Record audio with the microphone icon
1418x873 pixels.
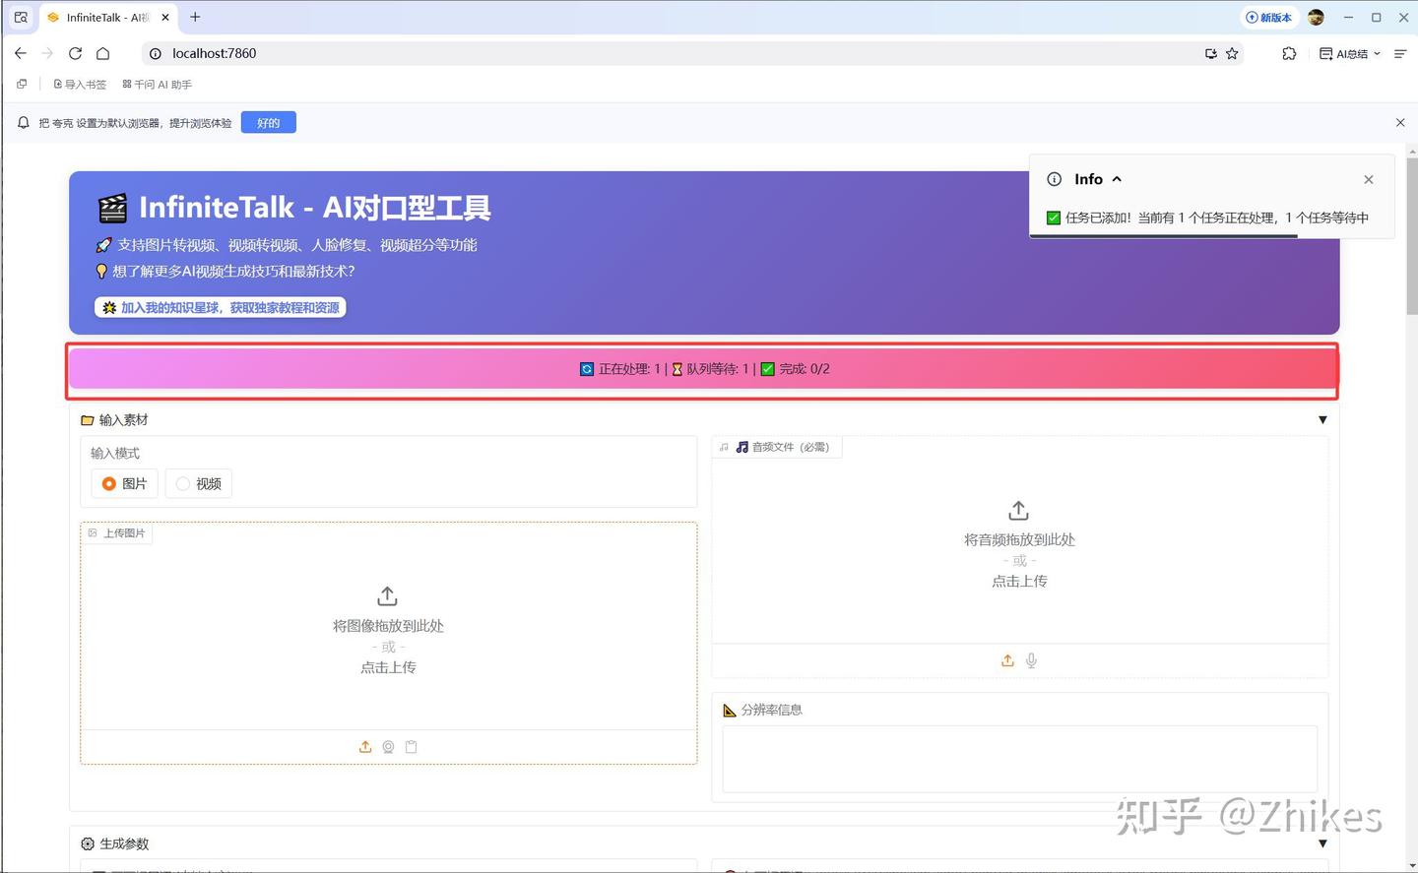pyautogui.click(x=1031, y=660)
